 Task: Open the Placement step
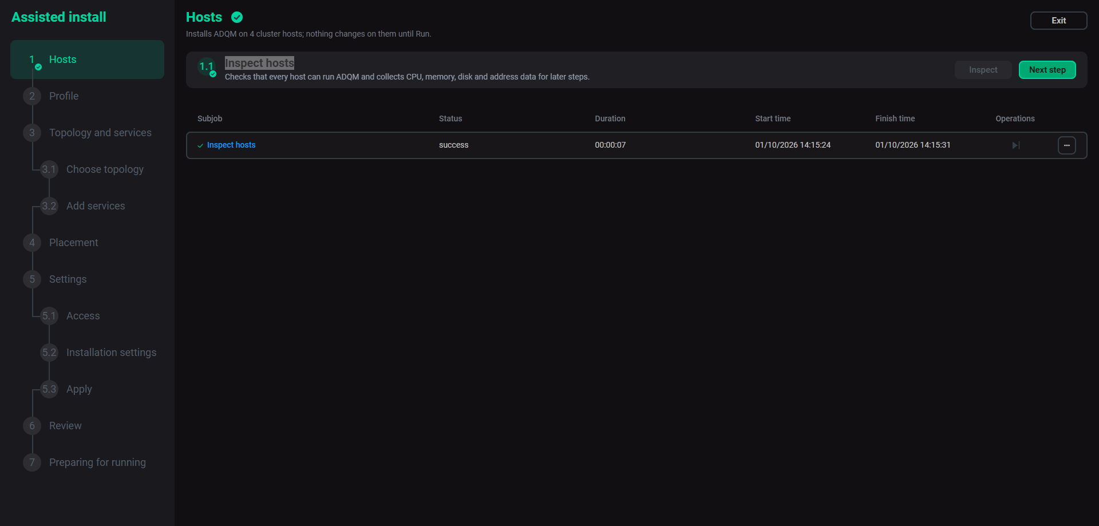pos(73,243)
